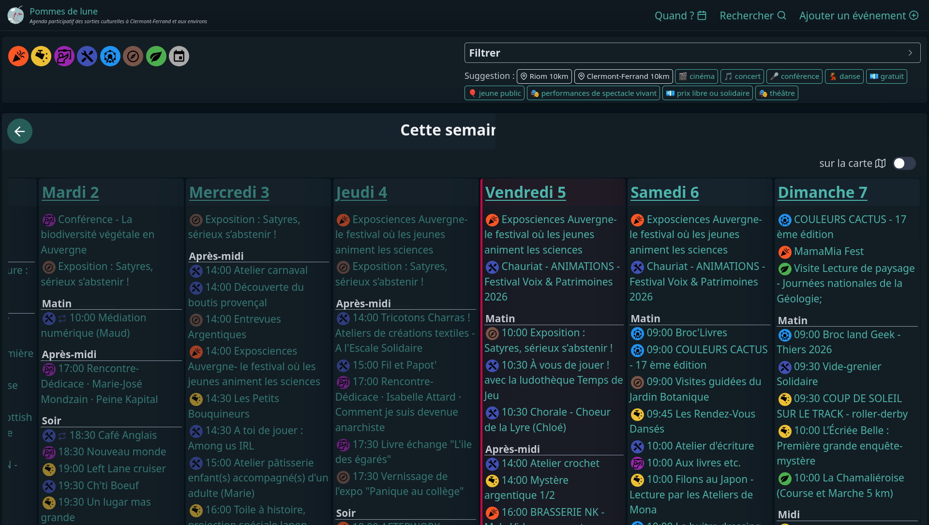Select the green leaf nature category icon
Image resolution: width=929 pixels, height=525 pixels.
coord(156,57)
